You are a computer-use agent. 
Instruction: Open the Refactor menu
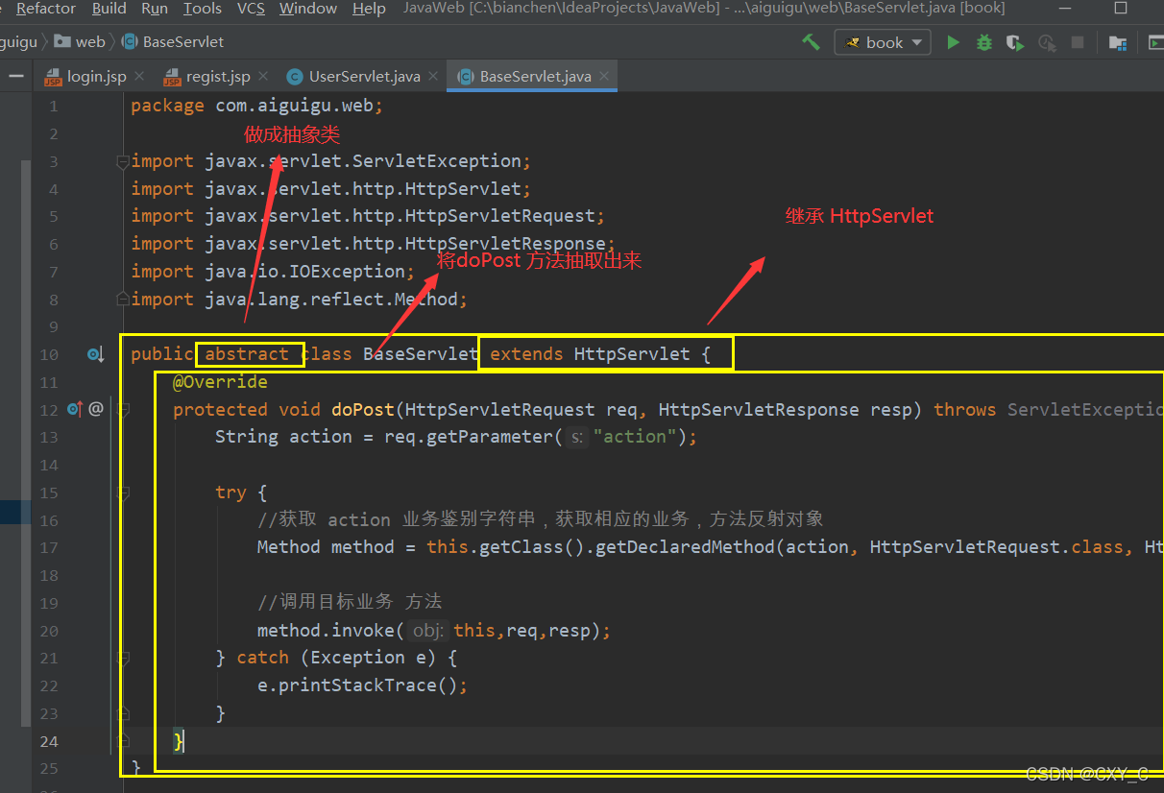[45, 9]
